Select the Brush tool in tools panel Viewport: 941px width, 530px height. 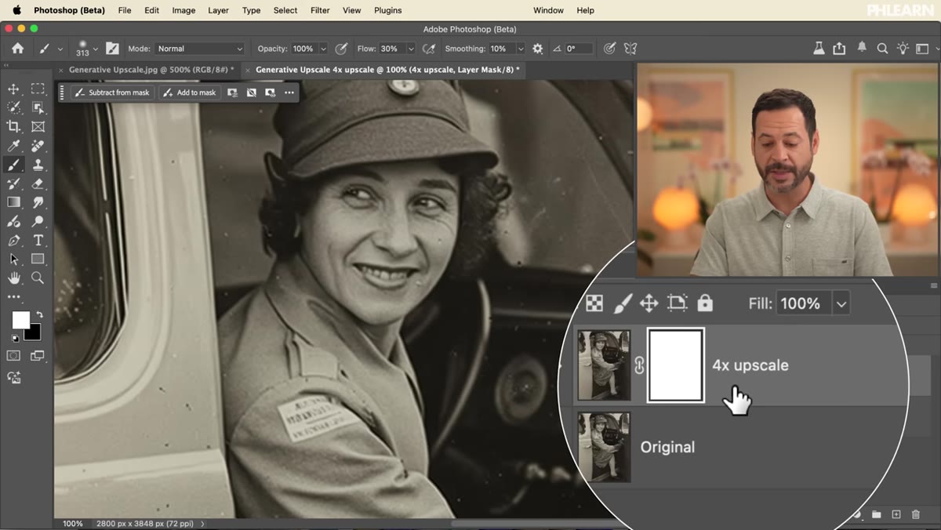[13, 165]
